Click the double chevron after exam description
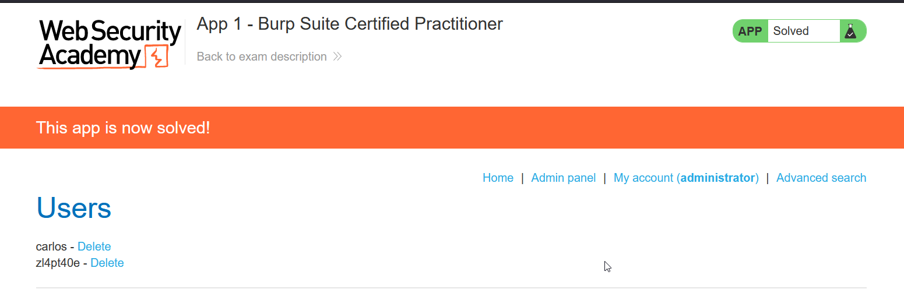The image size is (904, 296). (337, 57)
